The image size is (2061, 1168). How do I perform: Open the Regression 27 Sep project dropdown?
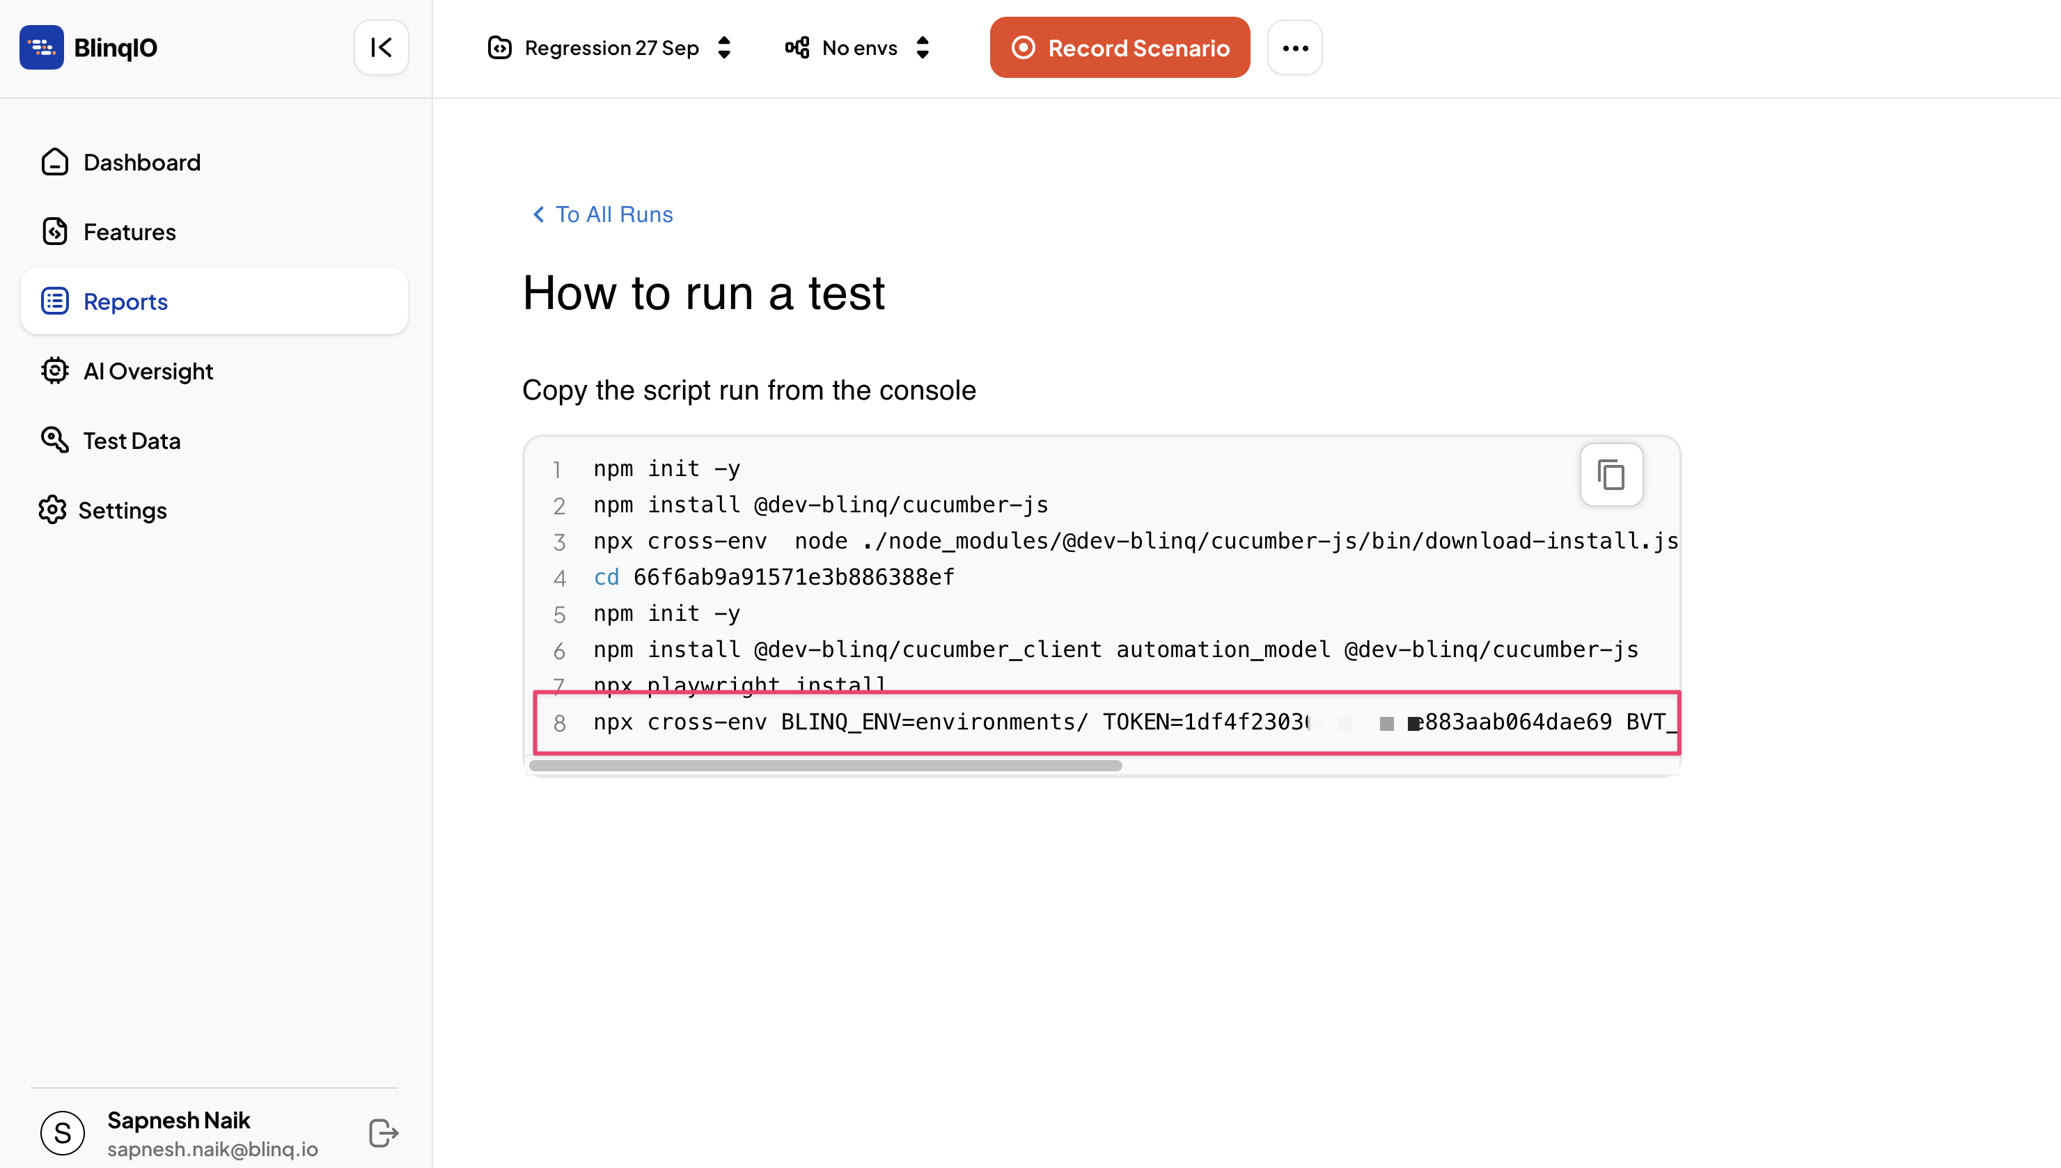(610, 47)
